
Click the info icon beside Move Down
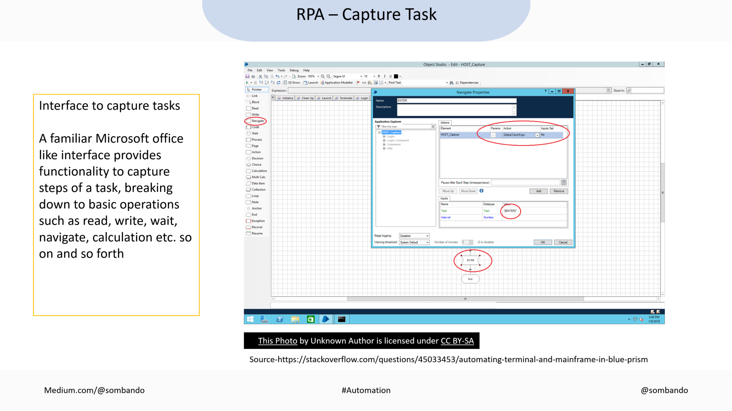click(481, 191)
